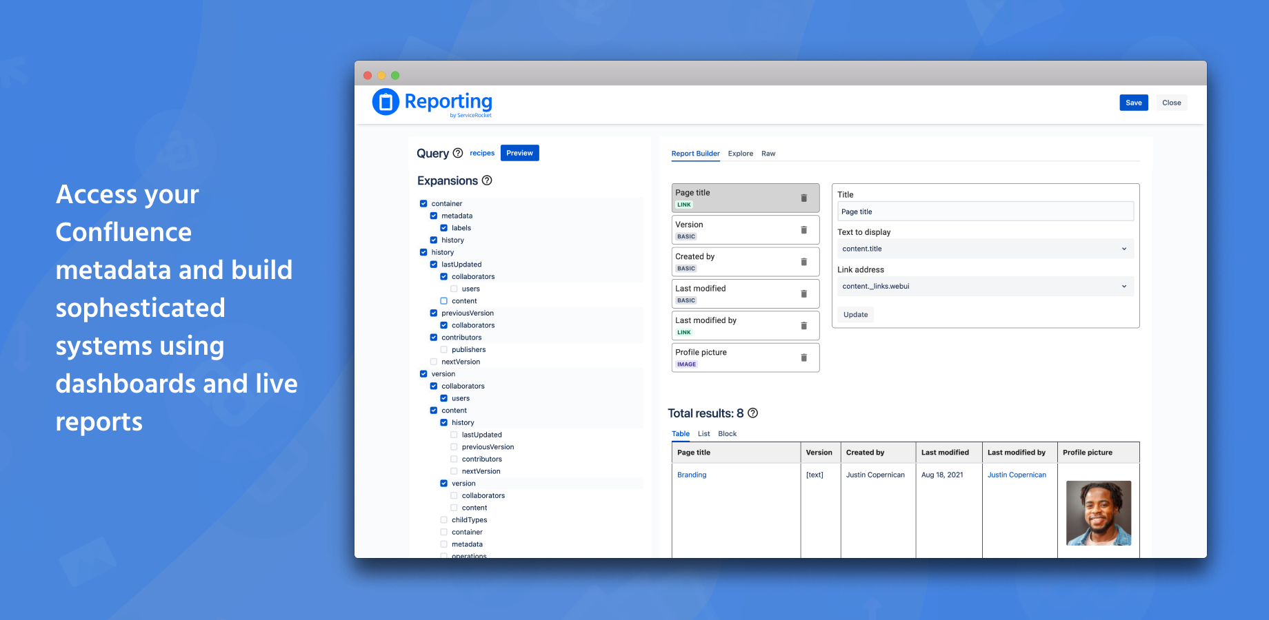Click the Page title table column header
The width and height of the screenshot is (1269, 620).
736,453
